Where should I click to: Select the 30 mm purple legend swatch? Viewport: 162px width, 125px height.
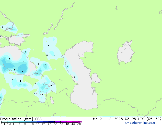57,122
